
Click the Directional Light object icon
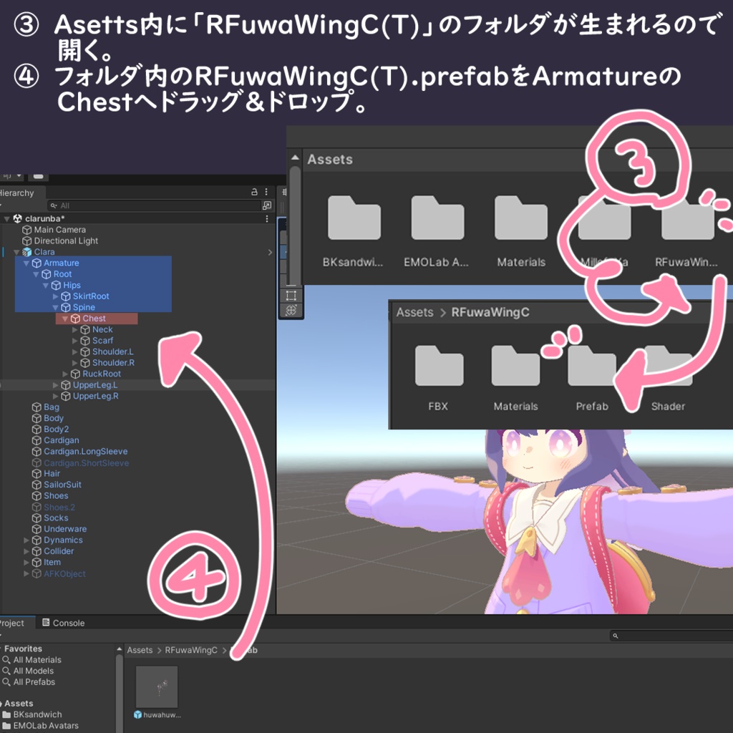[x=27, y=241]
